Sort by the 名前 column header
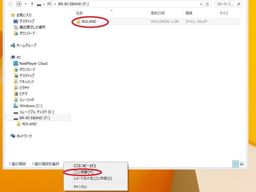The height and width of the screenshot is (192, 256). coord(79,13)
